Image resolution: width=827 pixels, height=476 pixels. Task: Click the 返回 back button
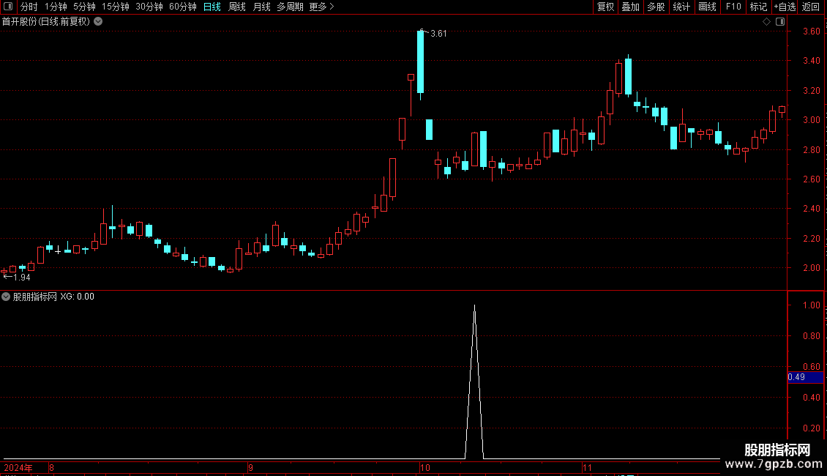[811, 7]
